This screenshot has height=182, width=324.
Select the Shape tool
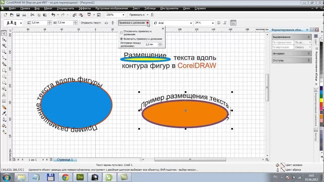click(x=4, y=39)
